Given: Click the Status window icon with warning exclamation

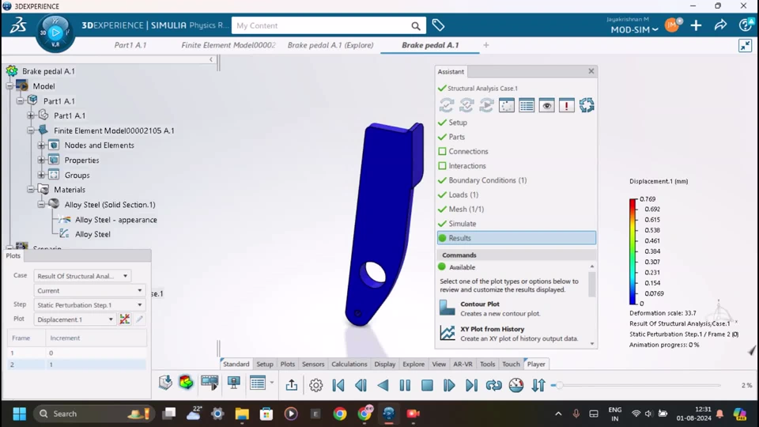Looking at the screenshot, I should pos(566,105).
